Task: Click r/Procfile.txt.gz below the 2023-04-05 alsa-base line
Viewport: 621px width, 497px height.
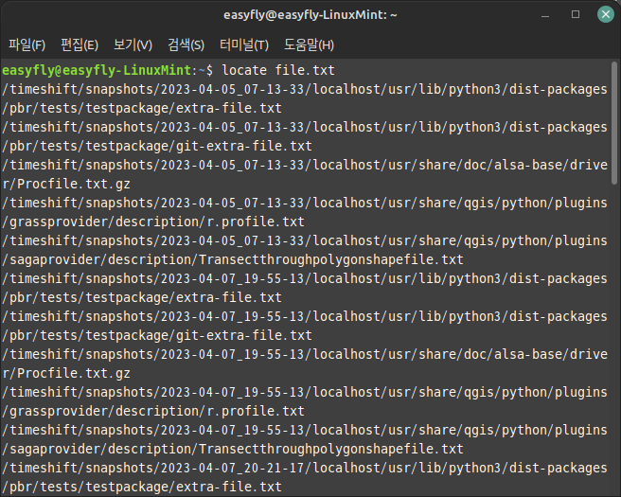Action: [66, 185]
